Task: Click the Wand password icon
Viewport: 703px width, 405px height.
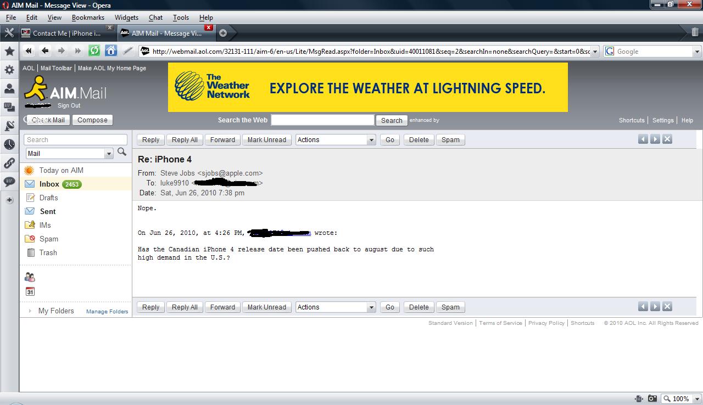Action: [127, 51]
